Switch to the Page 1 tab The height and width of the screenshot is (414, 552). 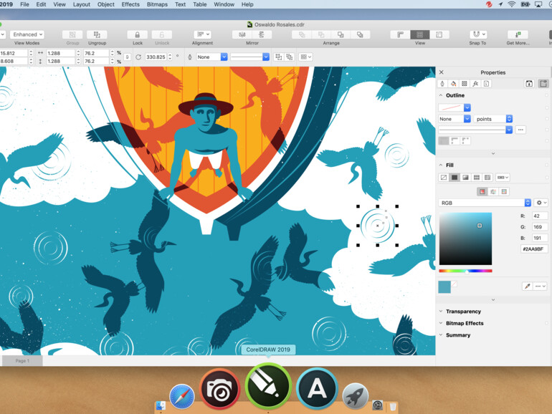click(22, 361)
